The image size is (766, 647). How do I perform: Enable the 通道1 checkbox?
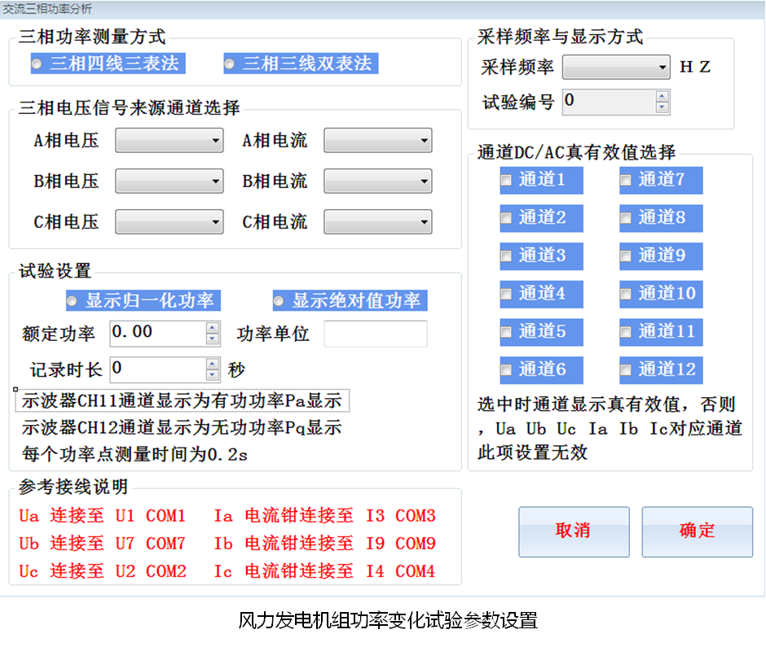506,180
